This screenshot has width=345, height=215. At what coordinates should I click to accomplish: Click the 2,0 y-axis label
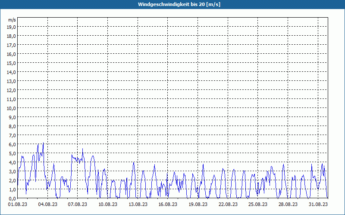click(x=13, y=181)
